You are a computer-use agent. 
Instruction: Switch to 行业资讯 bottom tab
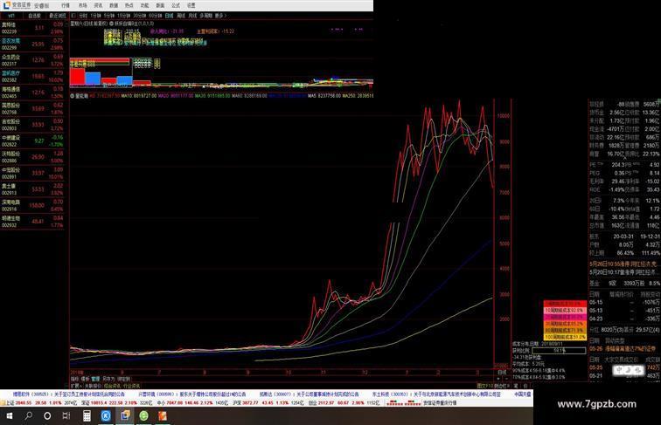[x=131, y=386]
